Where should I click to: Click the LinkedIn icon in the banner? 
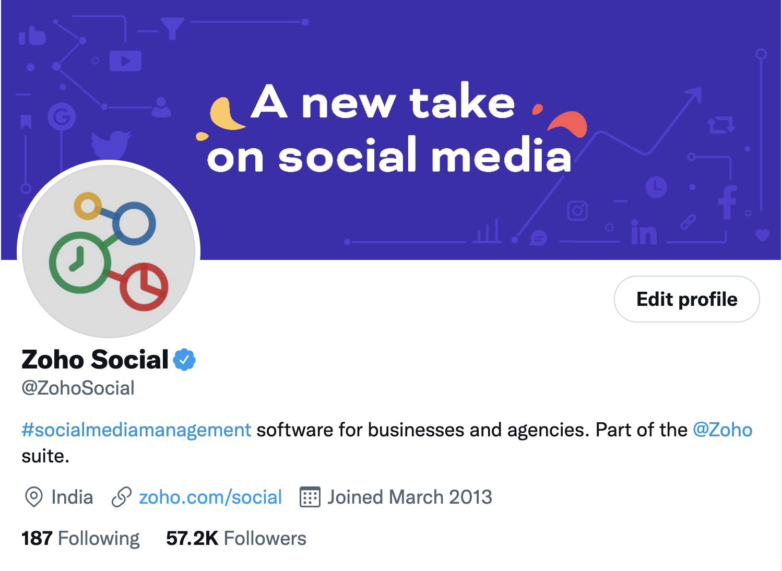(x=644, y=233)
